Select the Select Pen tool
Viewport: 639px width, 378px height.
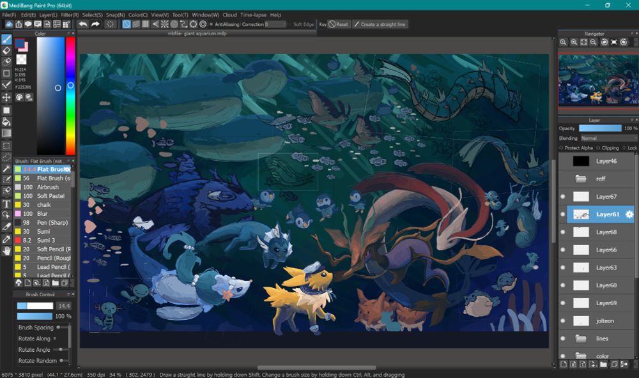pyautogui.click(x=6, y=179)
